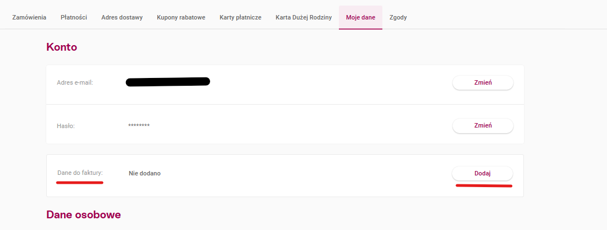Click the Konto section heading
The image size is (607, 230).
(x=61, y=47)
